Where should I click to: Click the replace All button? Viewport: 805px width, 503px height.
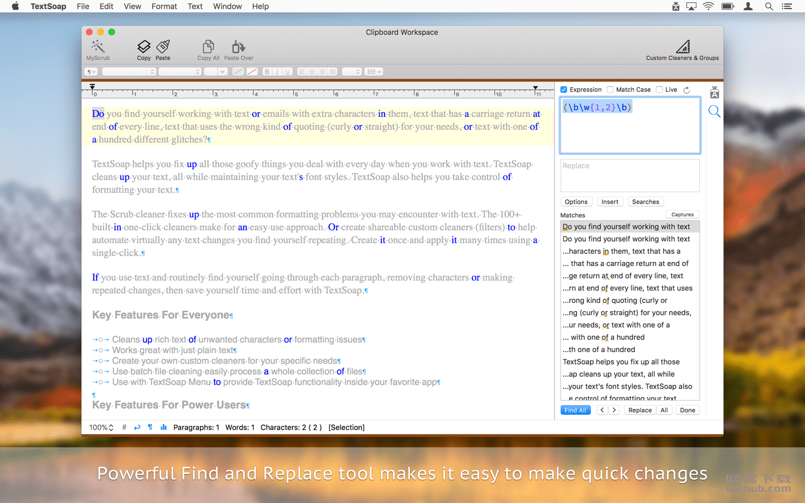[664, 410]
